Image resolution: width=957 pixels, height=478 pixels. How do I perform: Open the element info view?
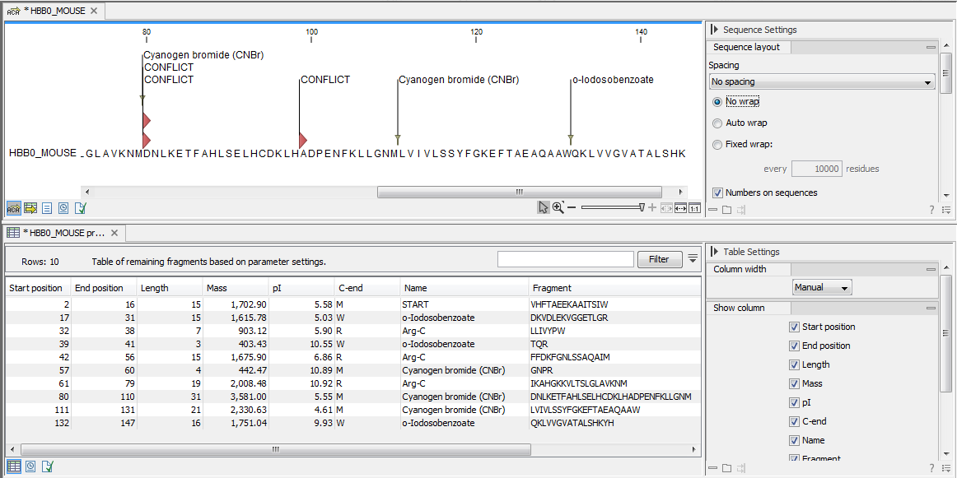[x=79, y=207]
